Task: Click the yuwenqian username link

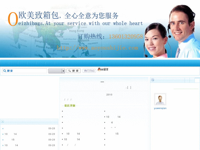Action: pos(160,108)
